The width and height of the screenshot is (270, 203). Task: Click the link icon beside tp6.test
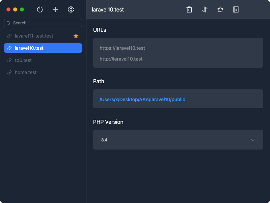9,60
